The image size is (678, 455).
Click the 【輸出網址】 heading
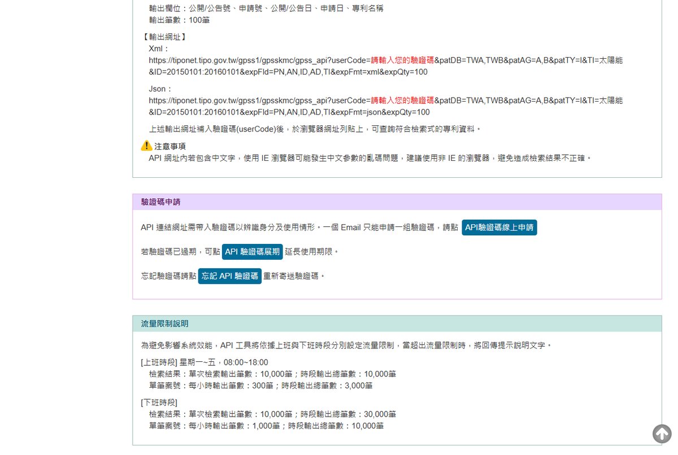click(164, 37)
